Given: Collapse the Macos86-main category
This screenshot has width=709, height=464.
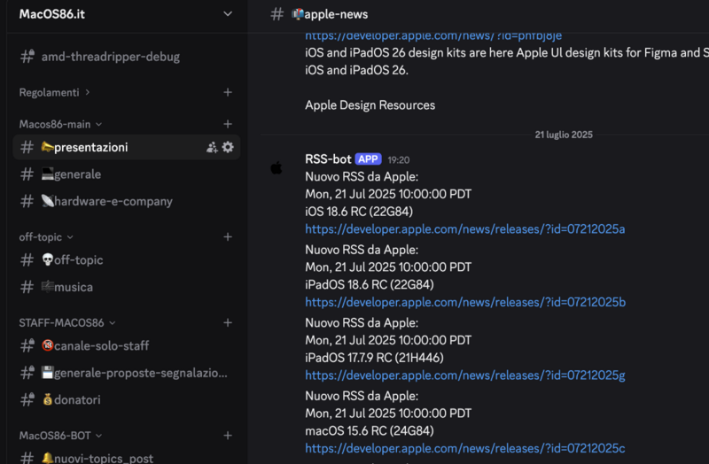Looking at the screenshot, I should 60,124.
